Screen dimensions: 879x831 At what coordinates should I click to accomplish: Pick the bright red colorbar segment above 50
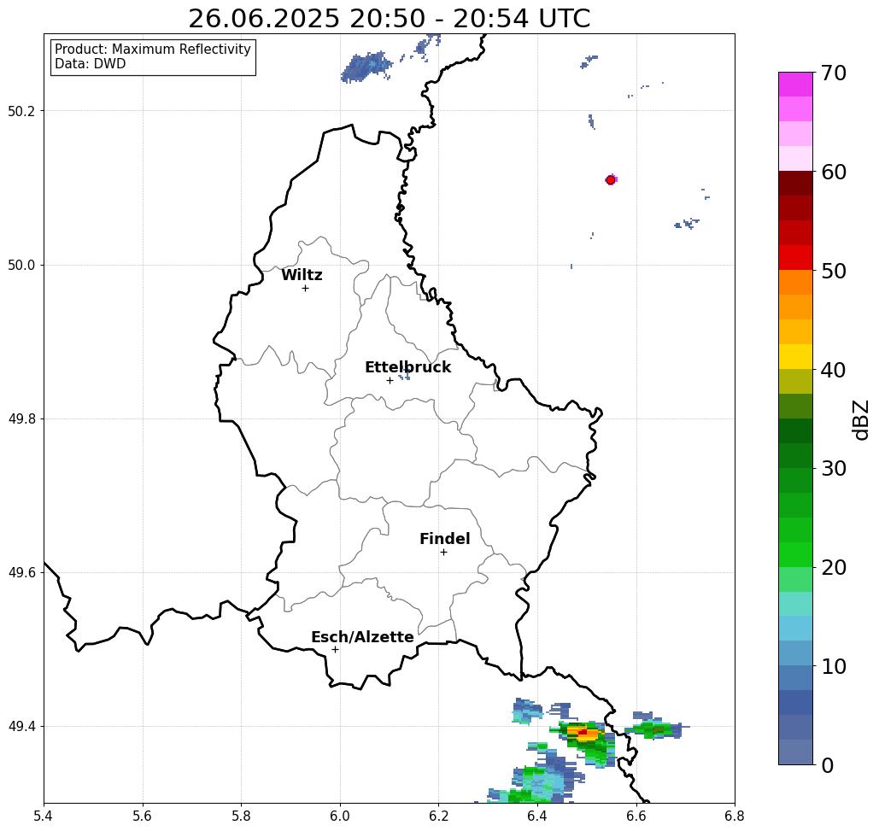click(x=795, y=258)
